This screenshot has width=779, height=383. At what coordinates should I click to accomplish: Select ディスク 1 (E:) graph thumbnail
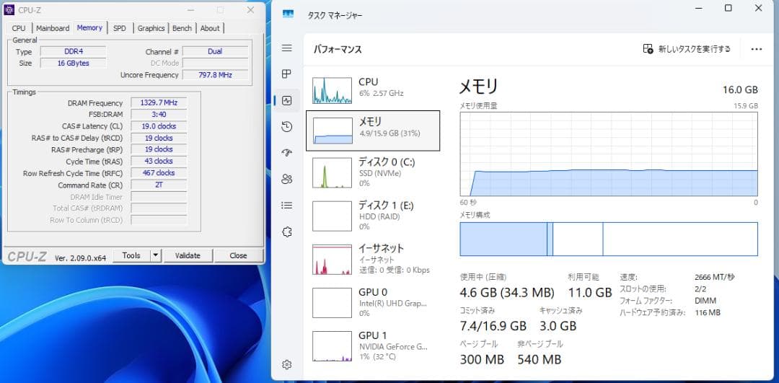tap(332, 217)
